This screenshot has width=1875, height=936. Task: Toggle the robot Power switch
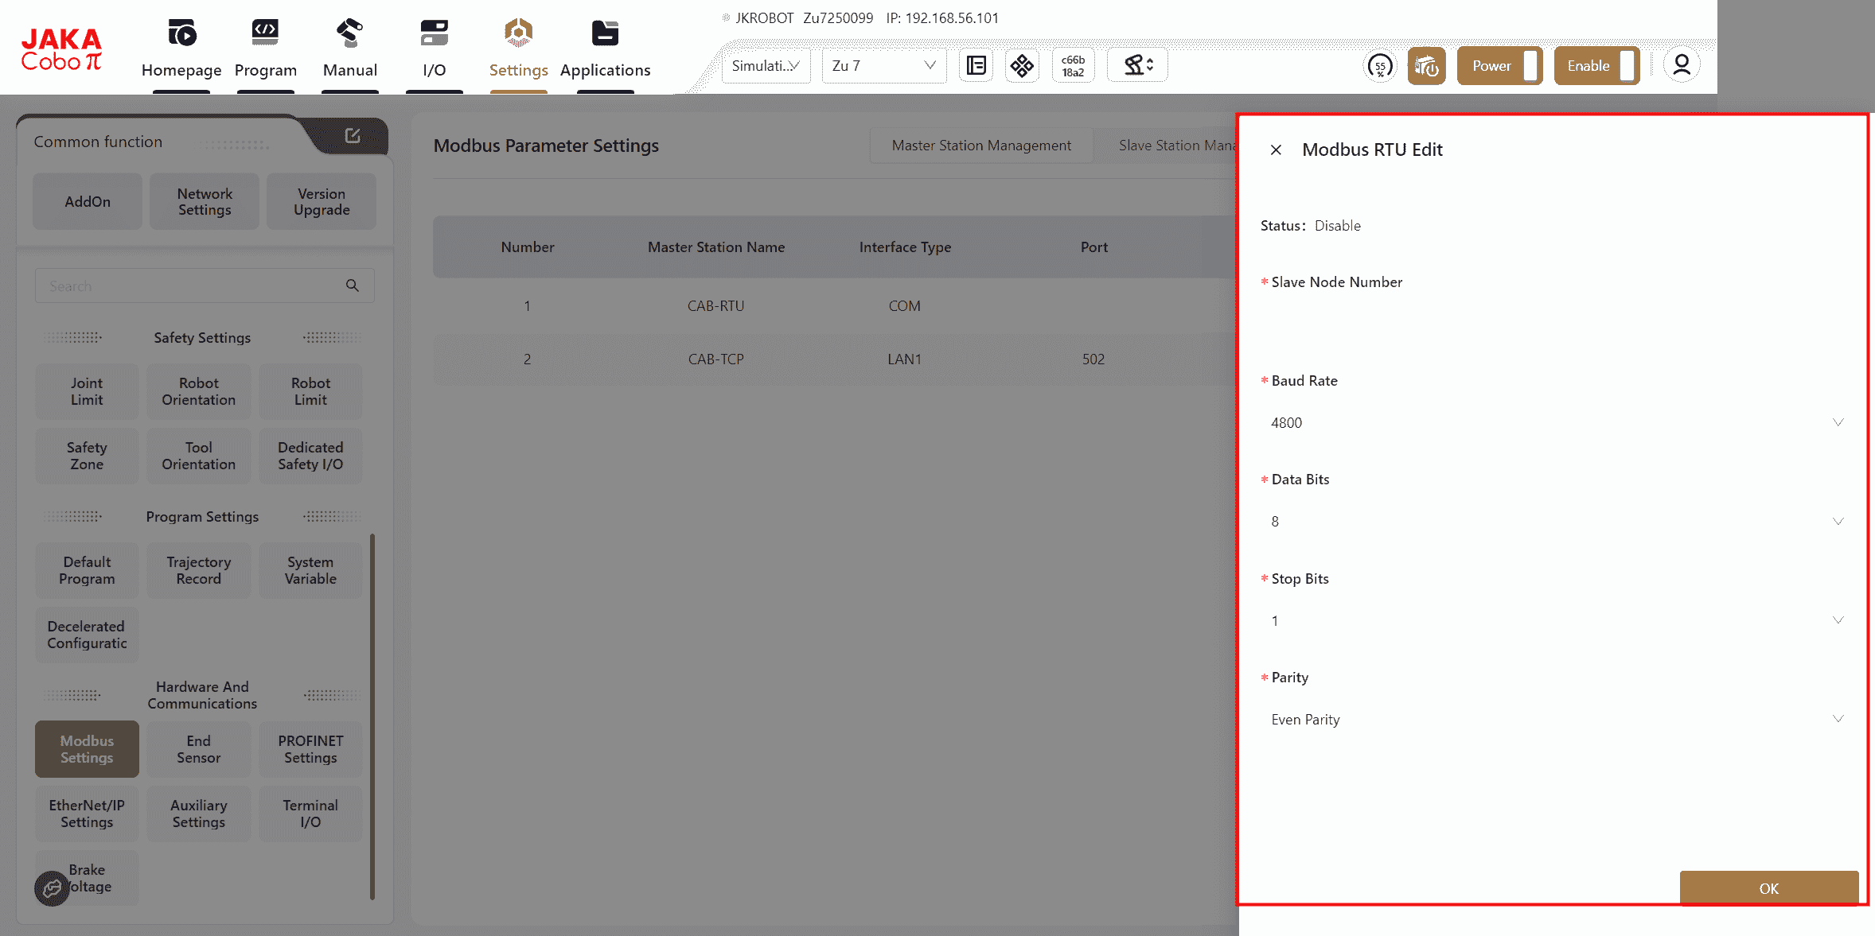coord(1499,66)
